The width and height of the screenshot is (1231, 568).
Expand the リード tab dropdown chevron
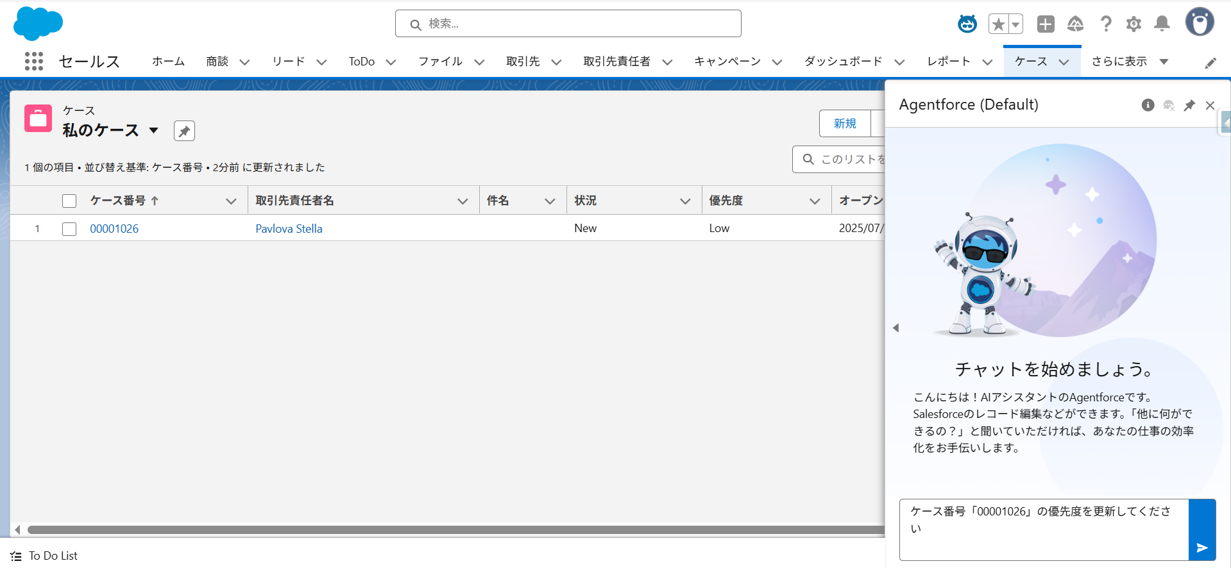click(x=321, y=62)
